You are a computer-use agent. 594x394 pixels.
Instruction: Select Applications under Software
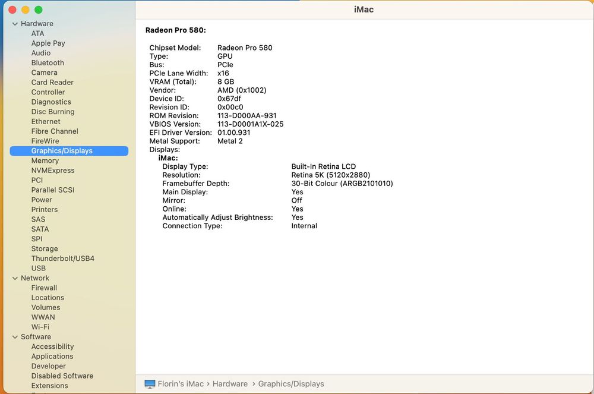point(52,357)
